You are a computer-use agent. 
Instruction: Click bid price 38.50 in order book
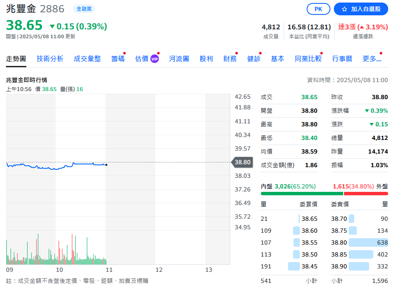point(309,254)
